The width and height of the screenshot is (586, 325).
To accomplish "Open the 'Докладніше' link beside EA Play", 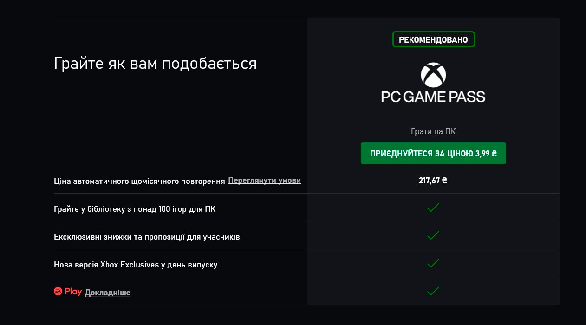I will [107, 292].
